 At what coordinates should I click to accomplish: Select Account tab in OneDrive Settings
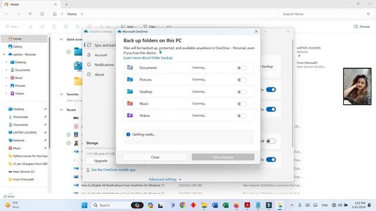click(x=100, y=55)
